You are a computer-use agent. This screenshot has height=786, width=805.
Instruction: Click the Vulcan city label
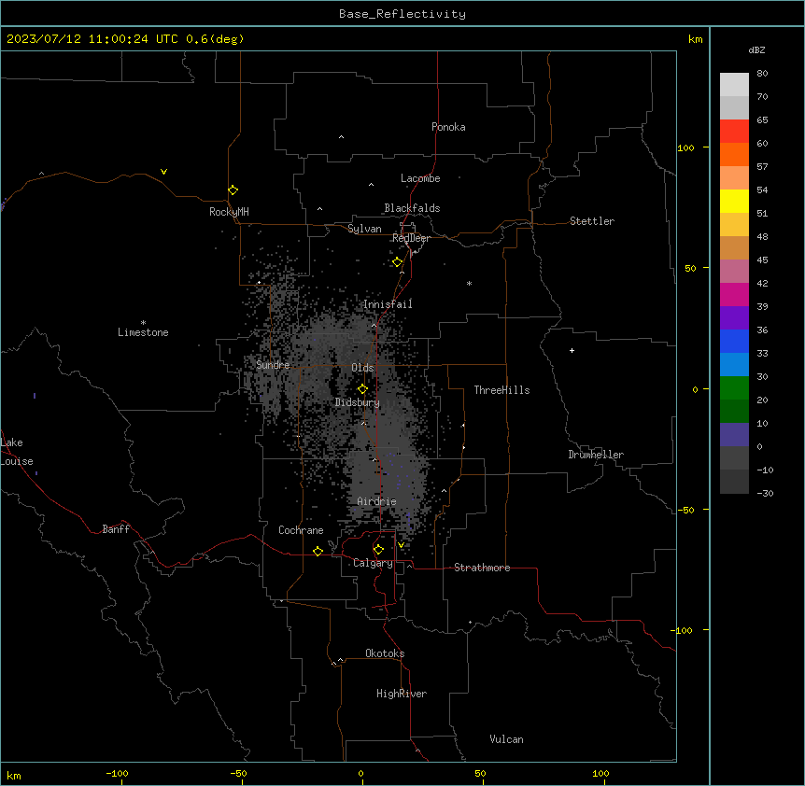tap(507, 739)
